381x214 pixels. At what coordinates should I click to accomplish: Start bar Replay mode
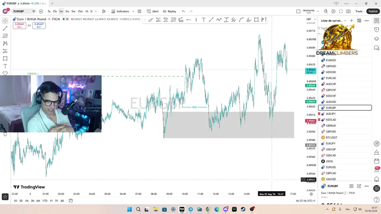(169, 11)
